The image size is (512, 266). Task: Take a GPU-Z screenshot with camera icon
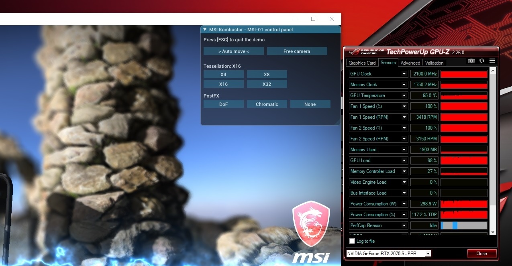(x=471, y=61)
